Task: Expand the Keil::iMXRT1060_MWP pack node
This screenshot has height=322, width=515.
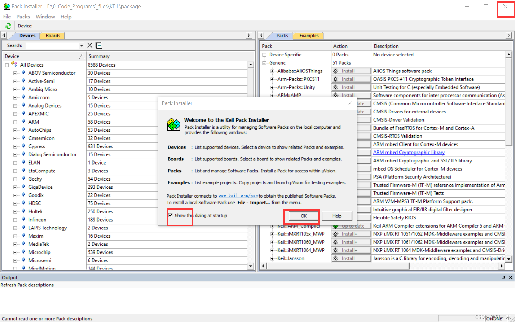Action: [272, 242]
